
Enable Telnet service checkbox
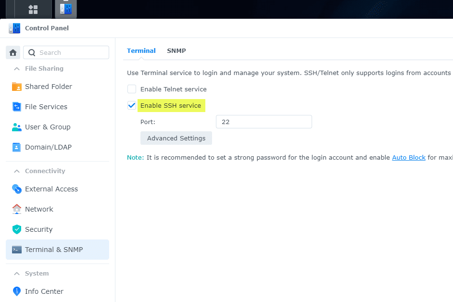tap(132, 89)
